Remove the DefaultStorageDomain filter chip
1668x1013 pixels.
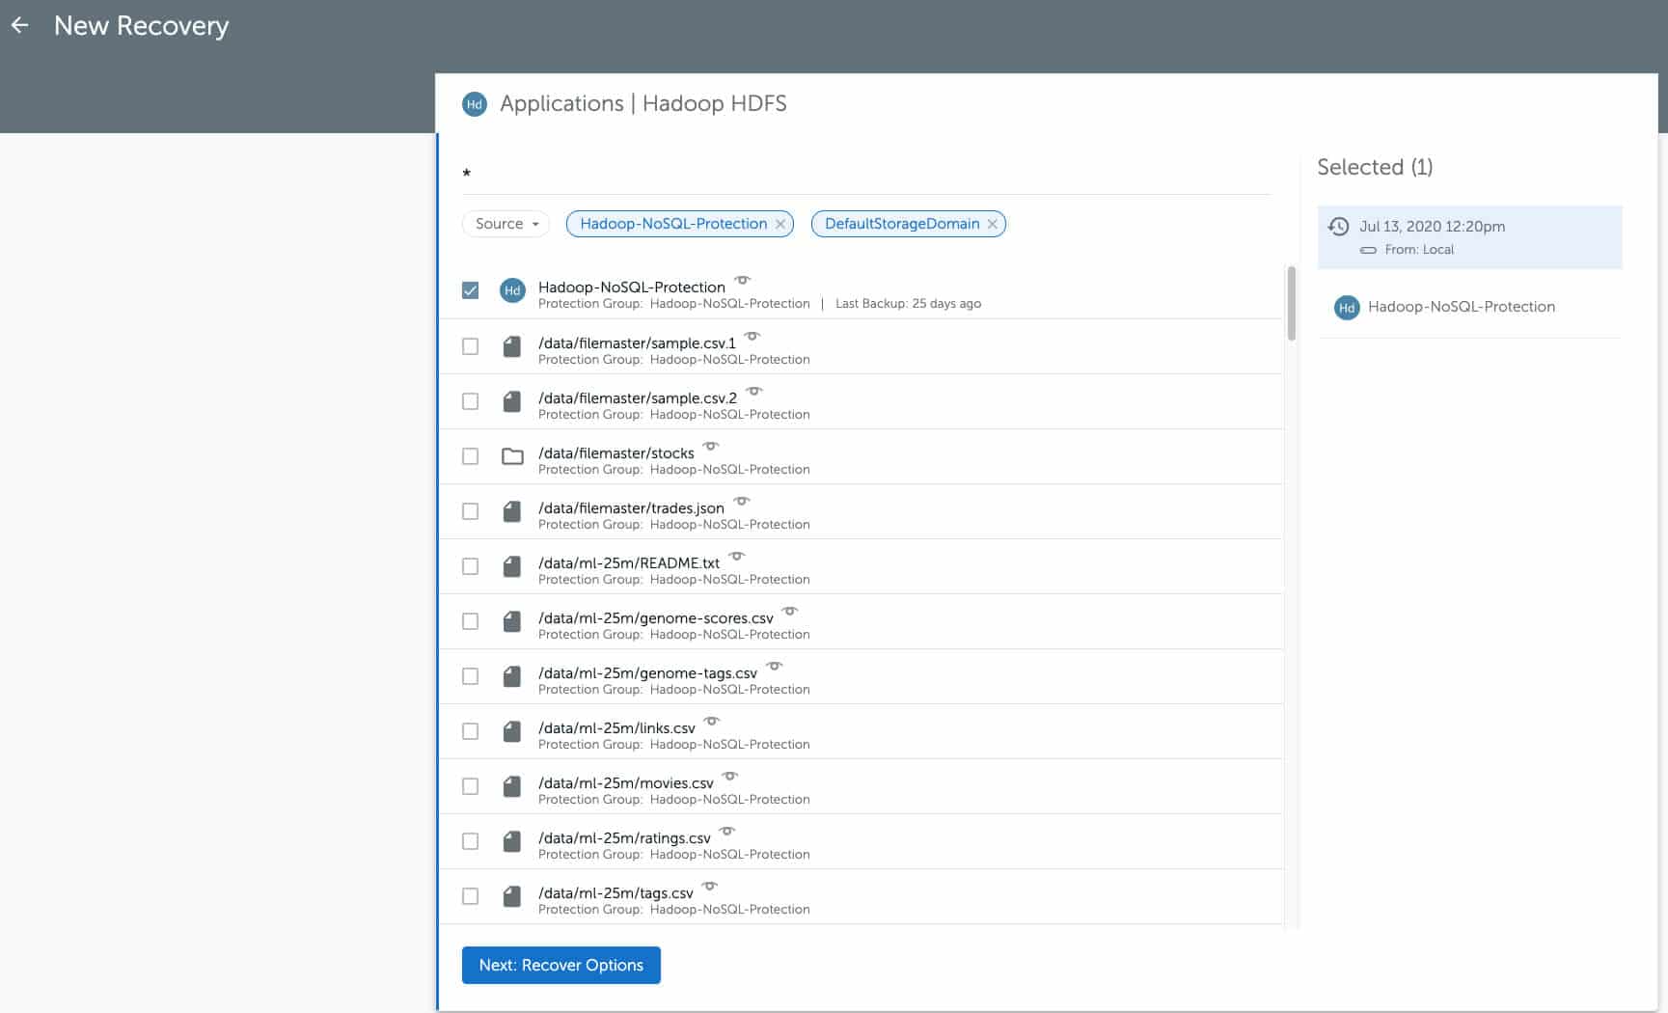(x=992, y=224)
